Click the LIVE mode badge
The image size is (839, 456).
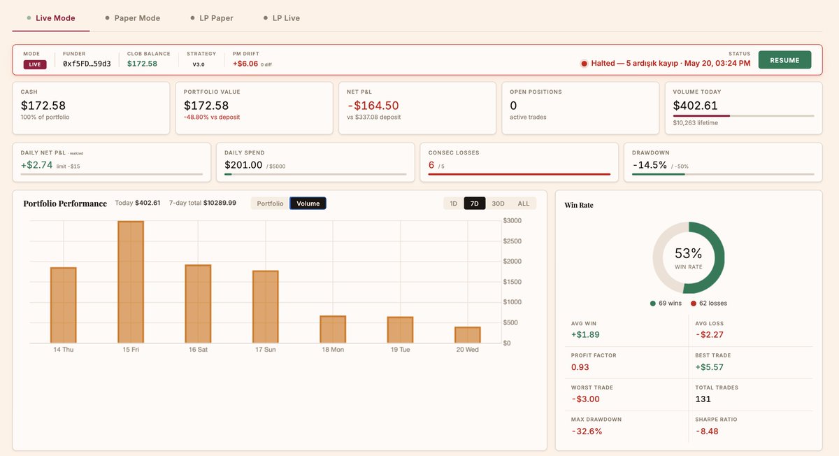tap(34, 64)
